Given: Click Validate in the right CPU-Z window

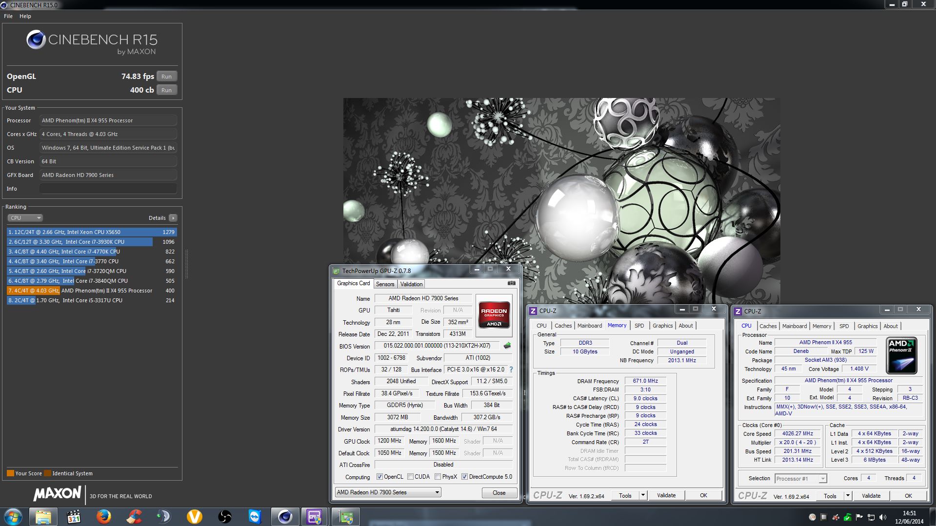Looking at the screenshot, I should click(x=871, y=496).
